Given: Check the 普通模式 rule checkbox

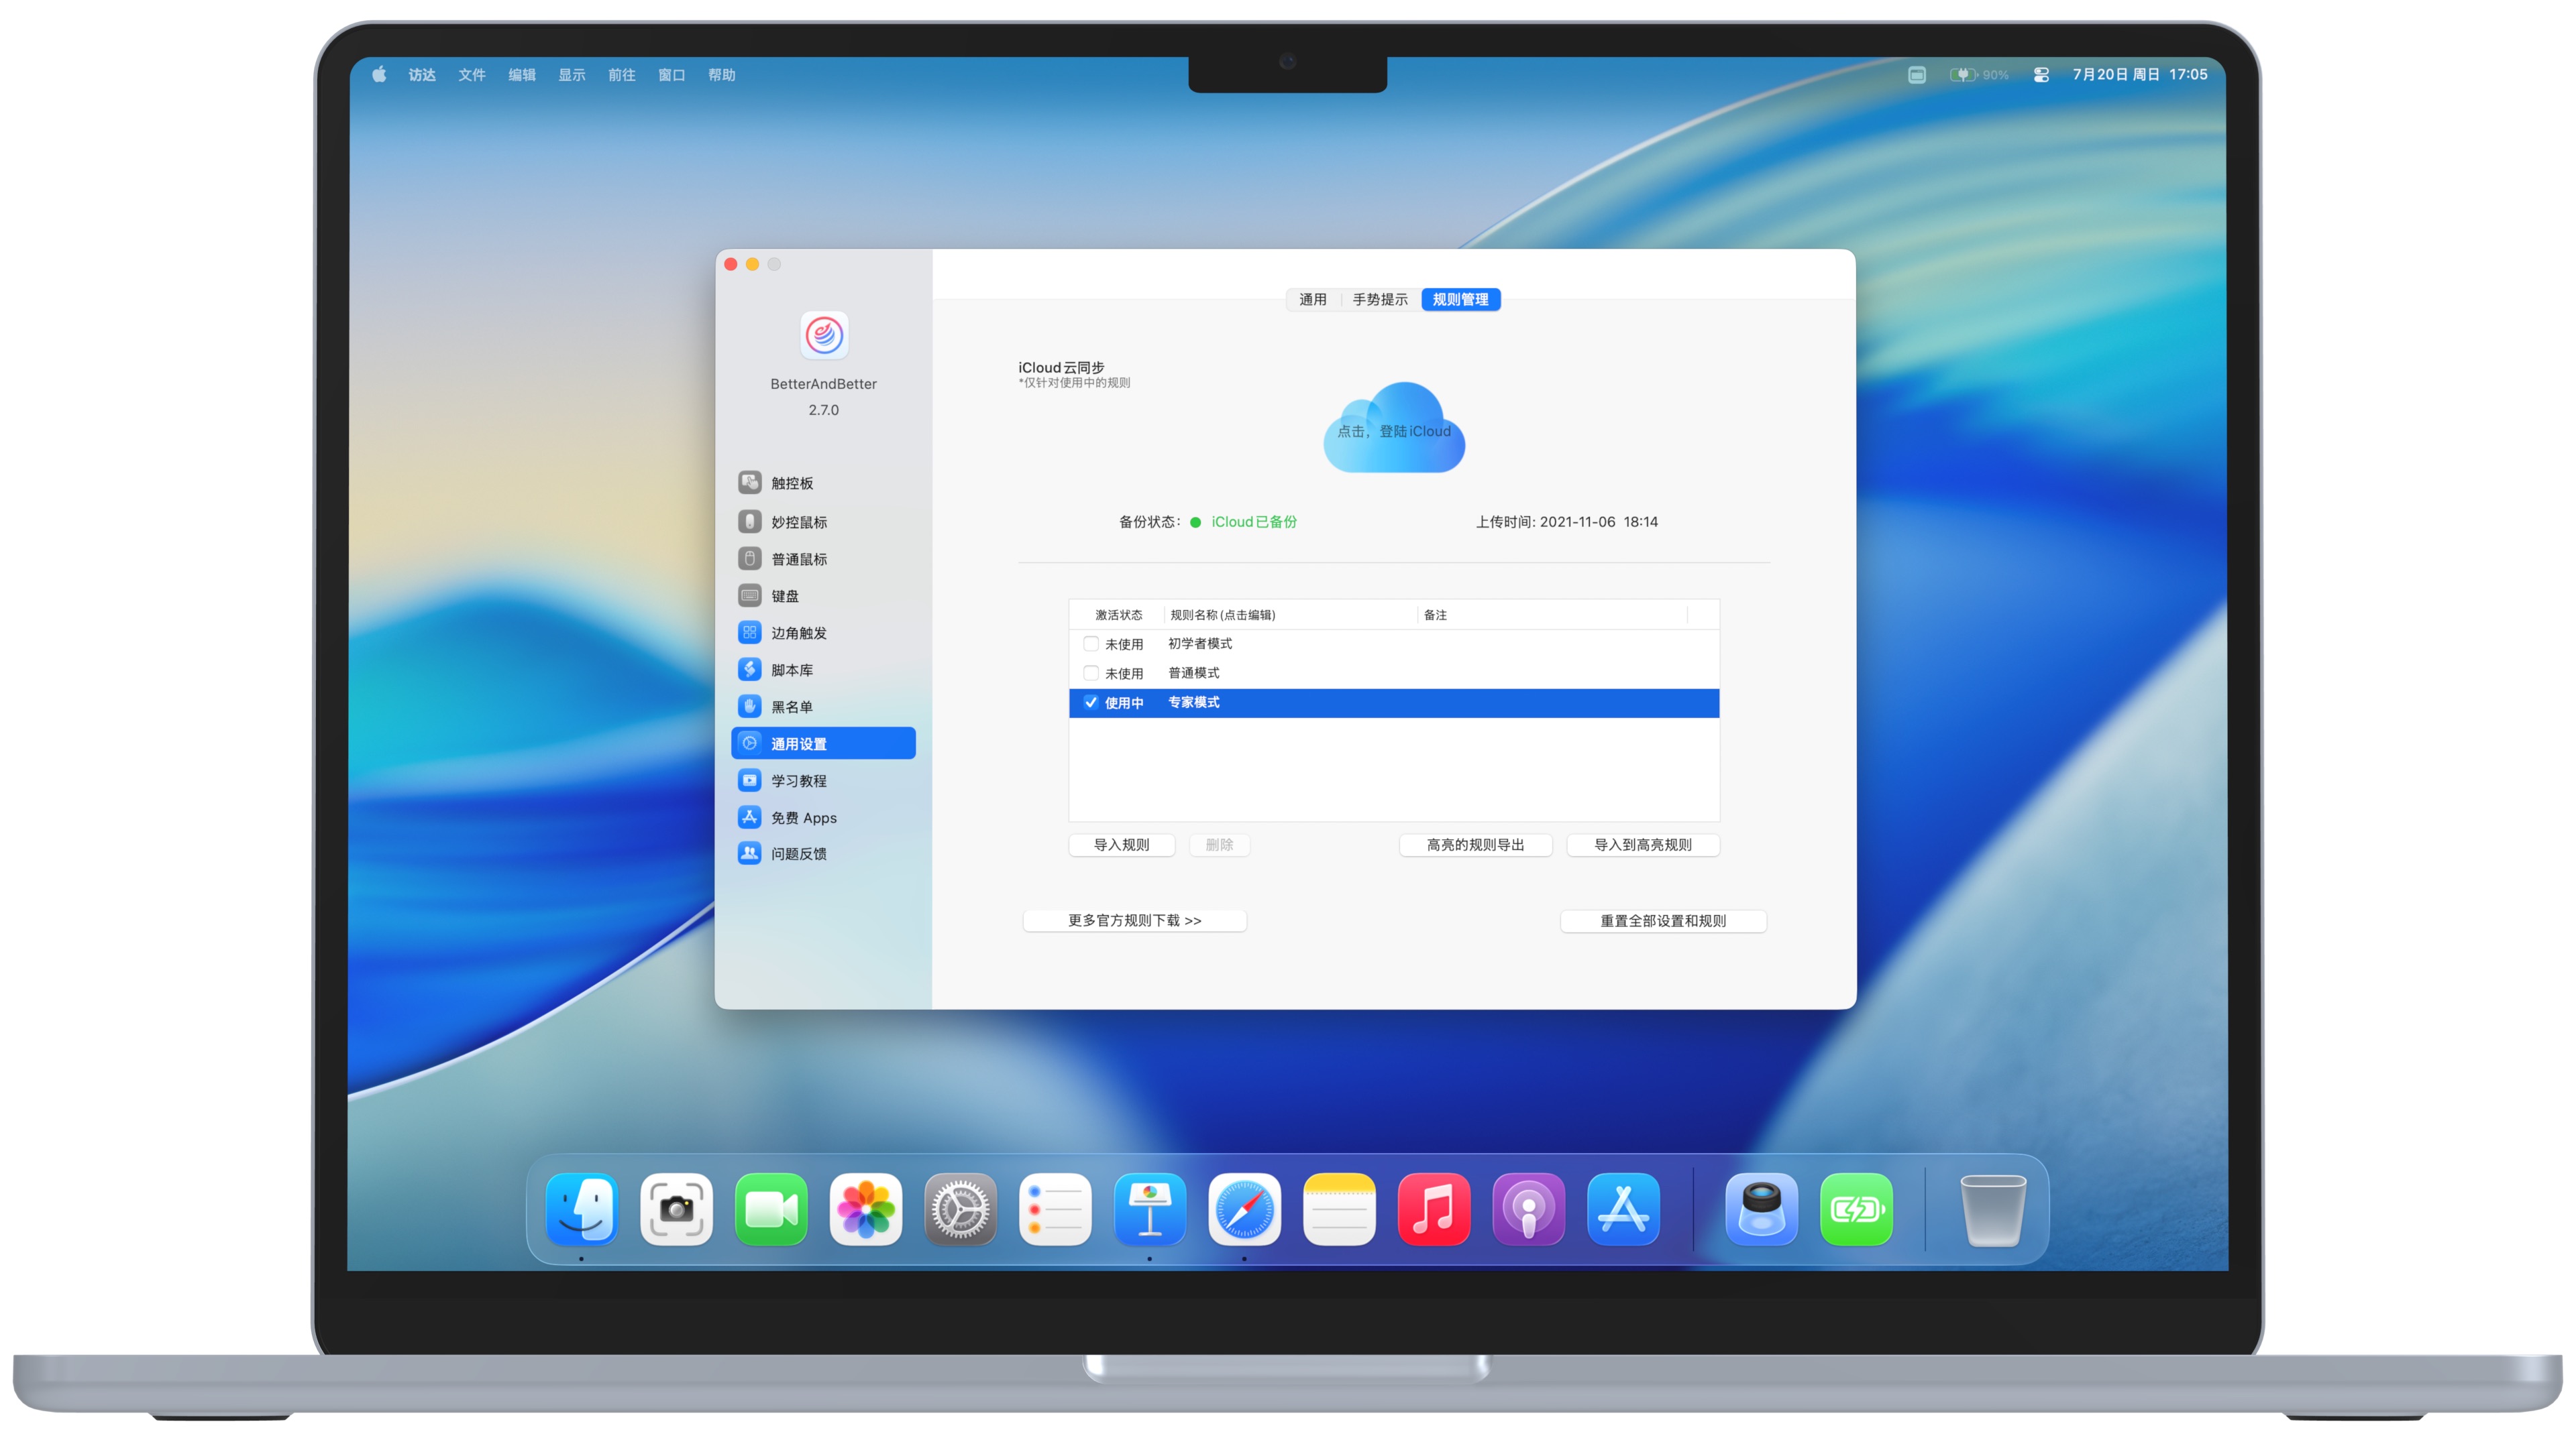Looking at the screenshot, I should point(1090,672).
